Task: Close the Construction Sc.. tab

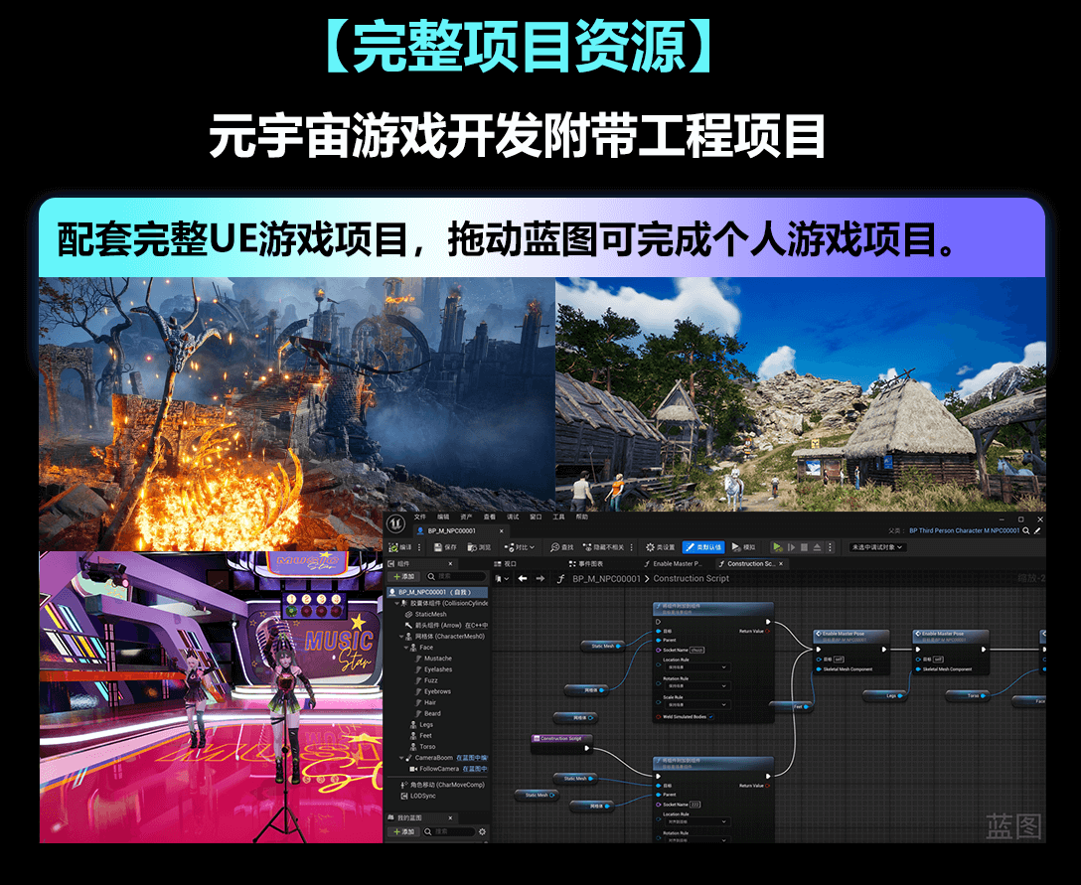Action: pyautogui.click(x=780, y=564)
